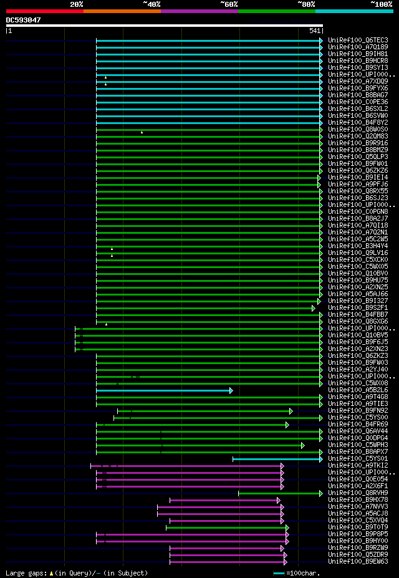Select hit label UniRef100_Q5QLP3
Screen dimensions: 399x578
pos(358,157)
